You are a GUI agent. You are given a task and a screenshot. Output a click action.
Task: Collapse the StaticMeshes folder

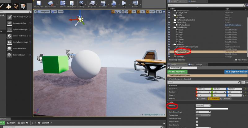pyautogui.click(x=173, y=27)
